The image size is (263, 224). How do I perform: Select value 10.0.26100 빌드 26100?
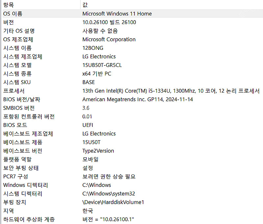[x=109, y=22]
